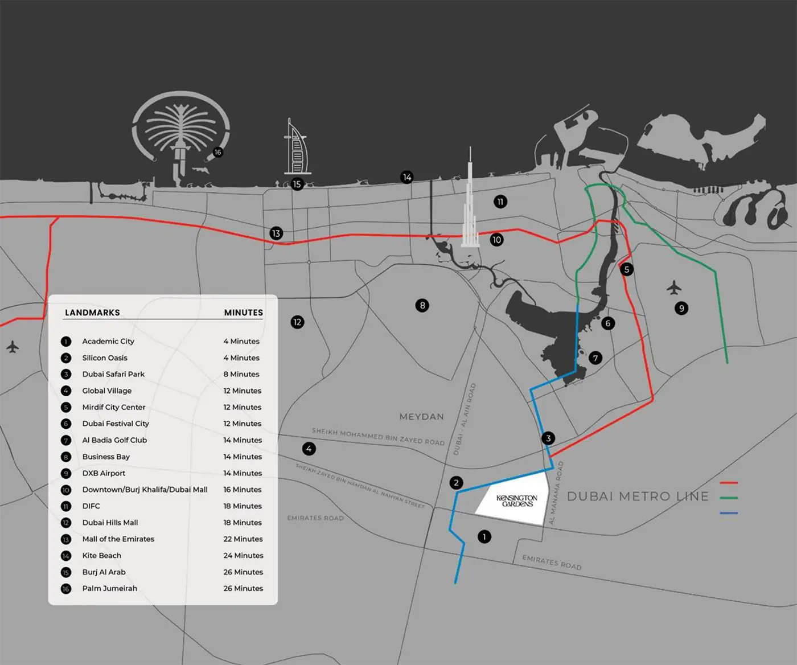Click the Al Manama Road label
The height and width of the screenshot is (665, 797).
coord(556,493)
